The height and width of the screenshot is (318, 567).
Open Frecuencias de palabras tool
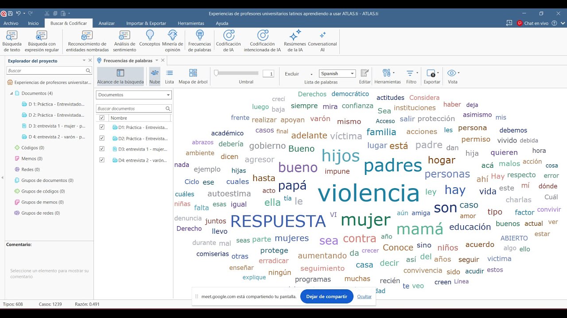pos(199,41)
